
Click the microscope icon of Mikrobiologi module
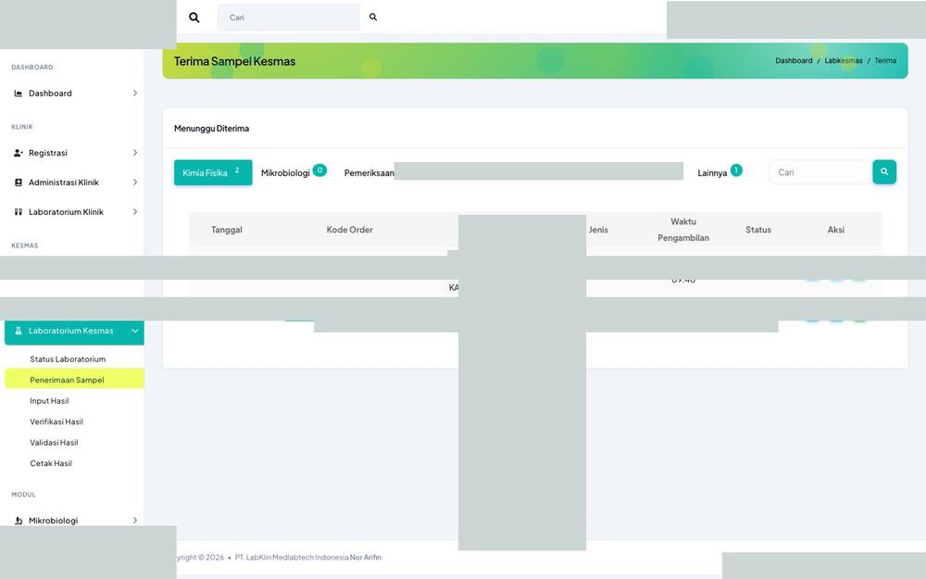[19, 521]
